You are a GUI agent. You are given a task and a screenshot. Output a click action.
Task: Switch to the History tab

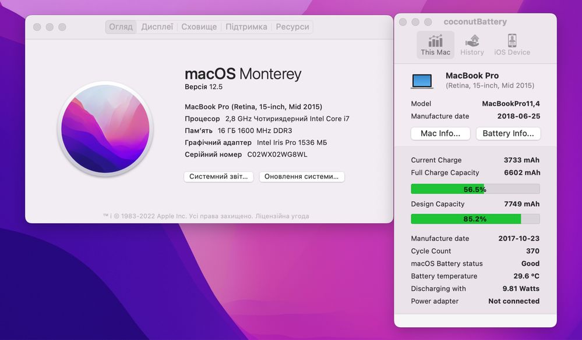tap(472, 45)
